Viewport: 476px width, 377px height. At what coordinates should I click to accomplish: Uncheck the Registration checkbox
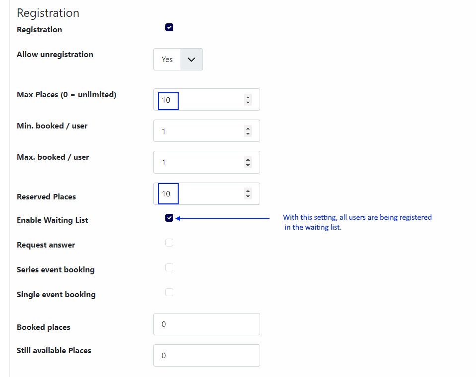tap(169, 27)
